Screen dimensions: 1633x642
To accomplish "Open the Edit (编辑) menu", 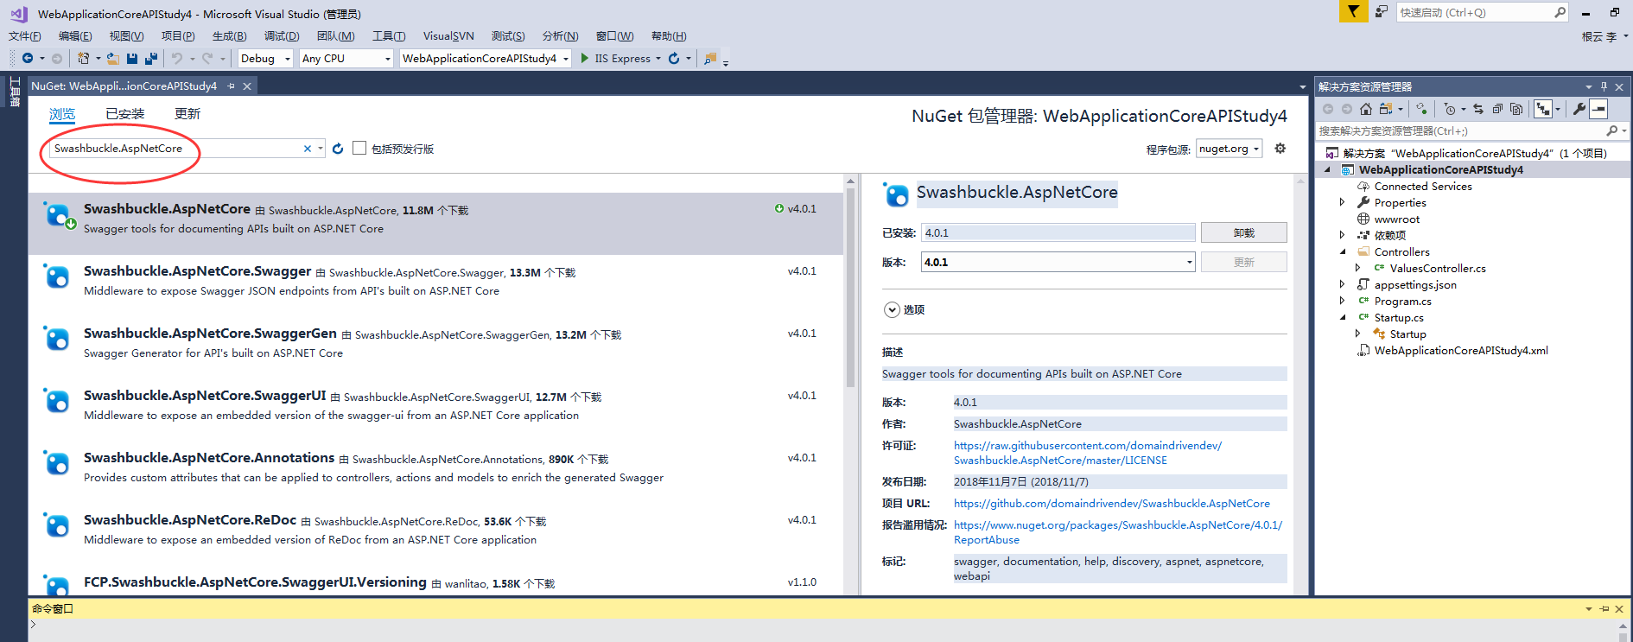I will coord(75,35).
